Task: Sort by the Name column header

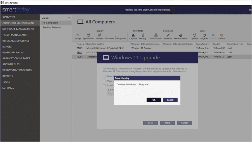Action: 80,44
